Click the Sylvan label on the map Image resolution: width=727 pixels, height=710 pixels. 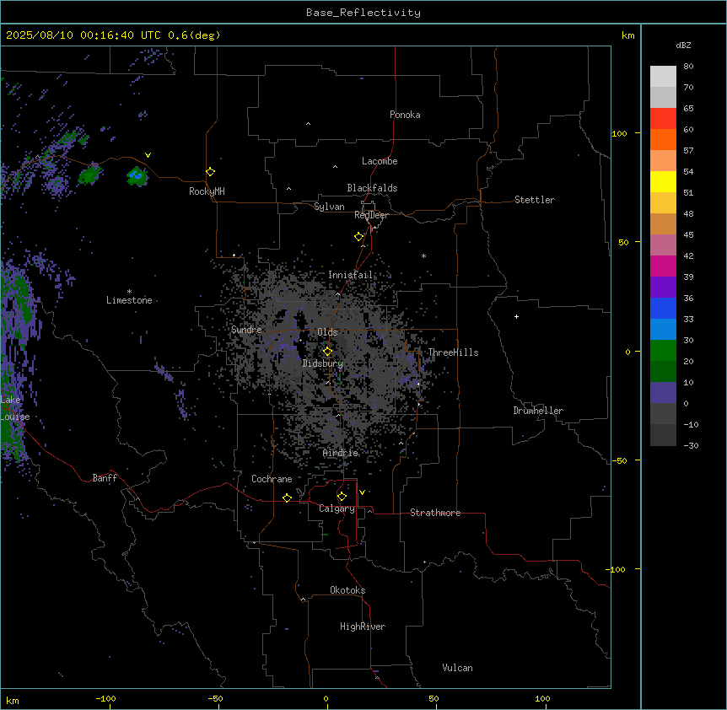tap(329, 207)
